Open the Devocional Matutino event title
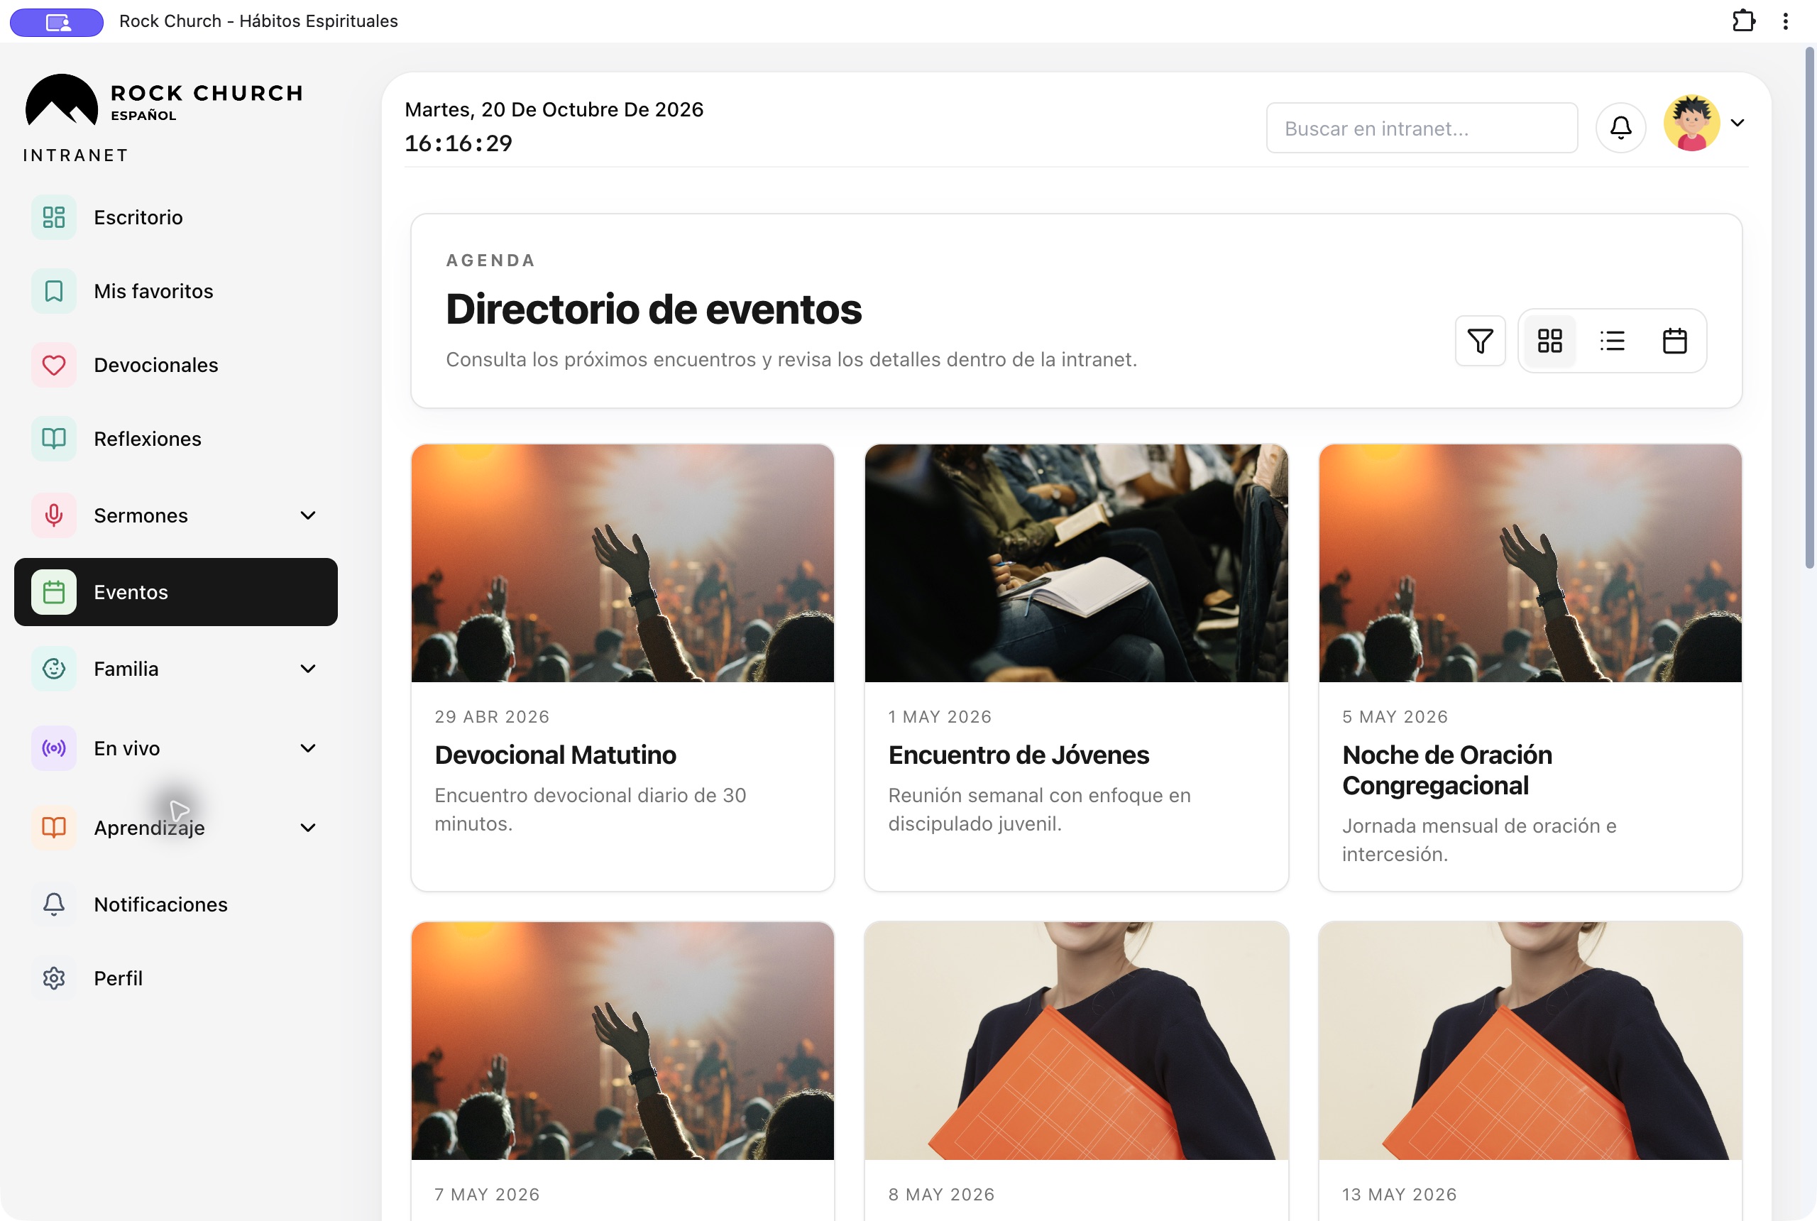Viewport: 1817px width, 1221px height. 555,755
